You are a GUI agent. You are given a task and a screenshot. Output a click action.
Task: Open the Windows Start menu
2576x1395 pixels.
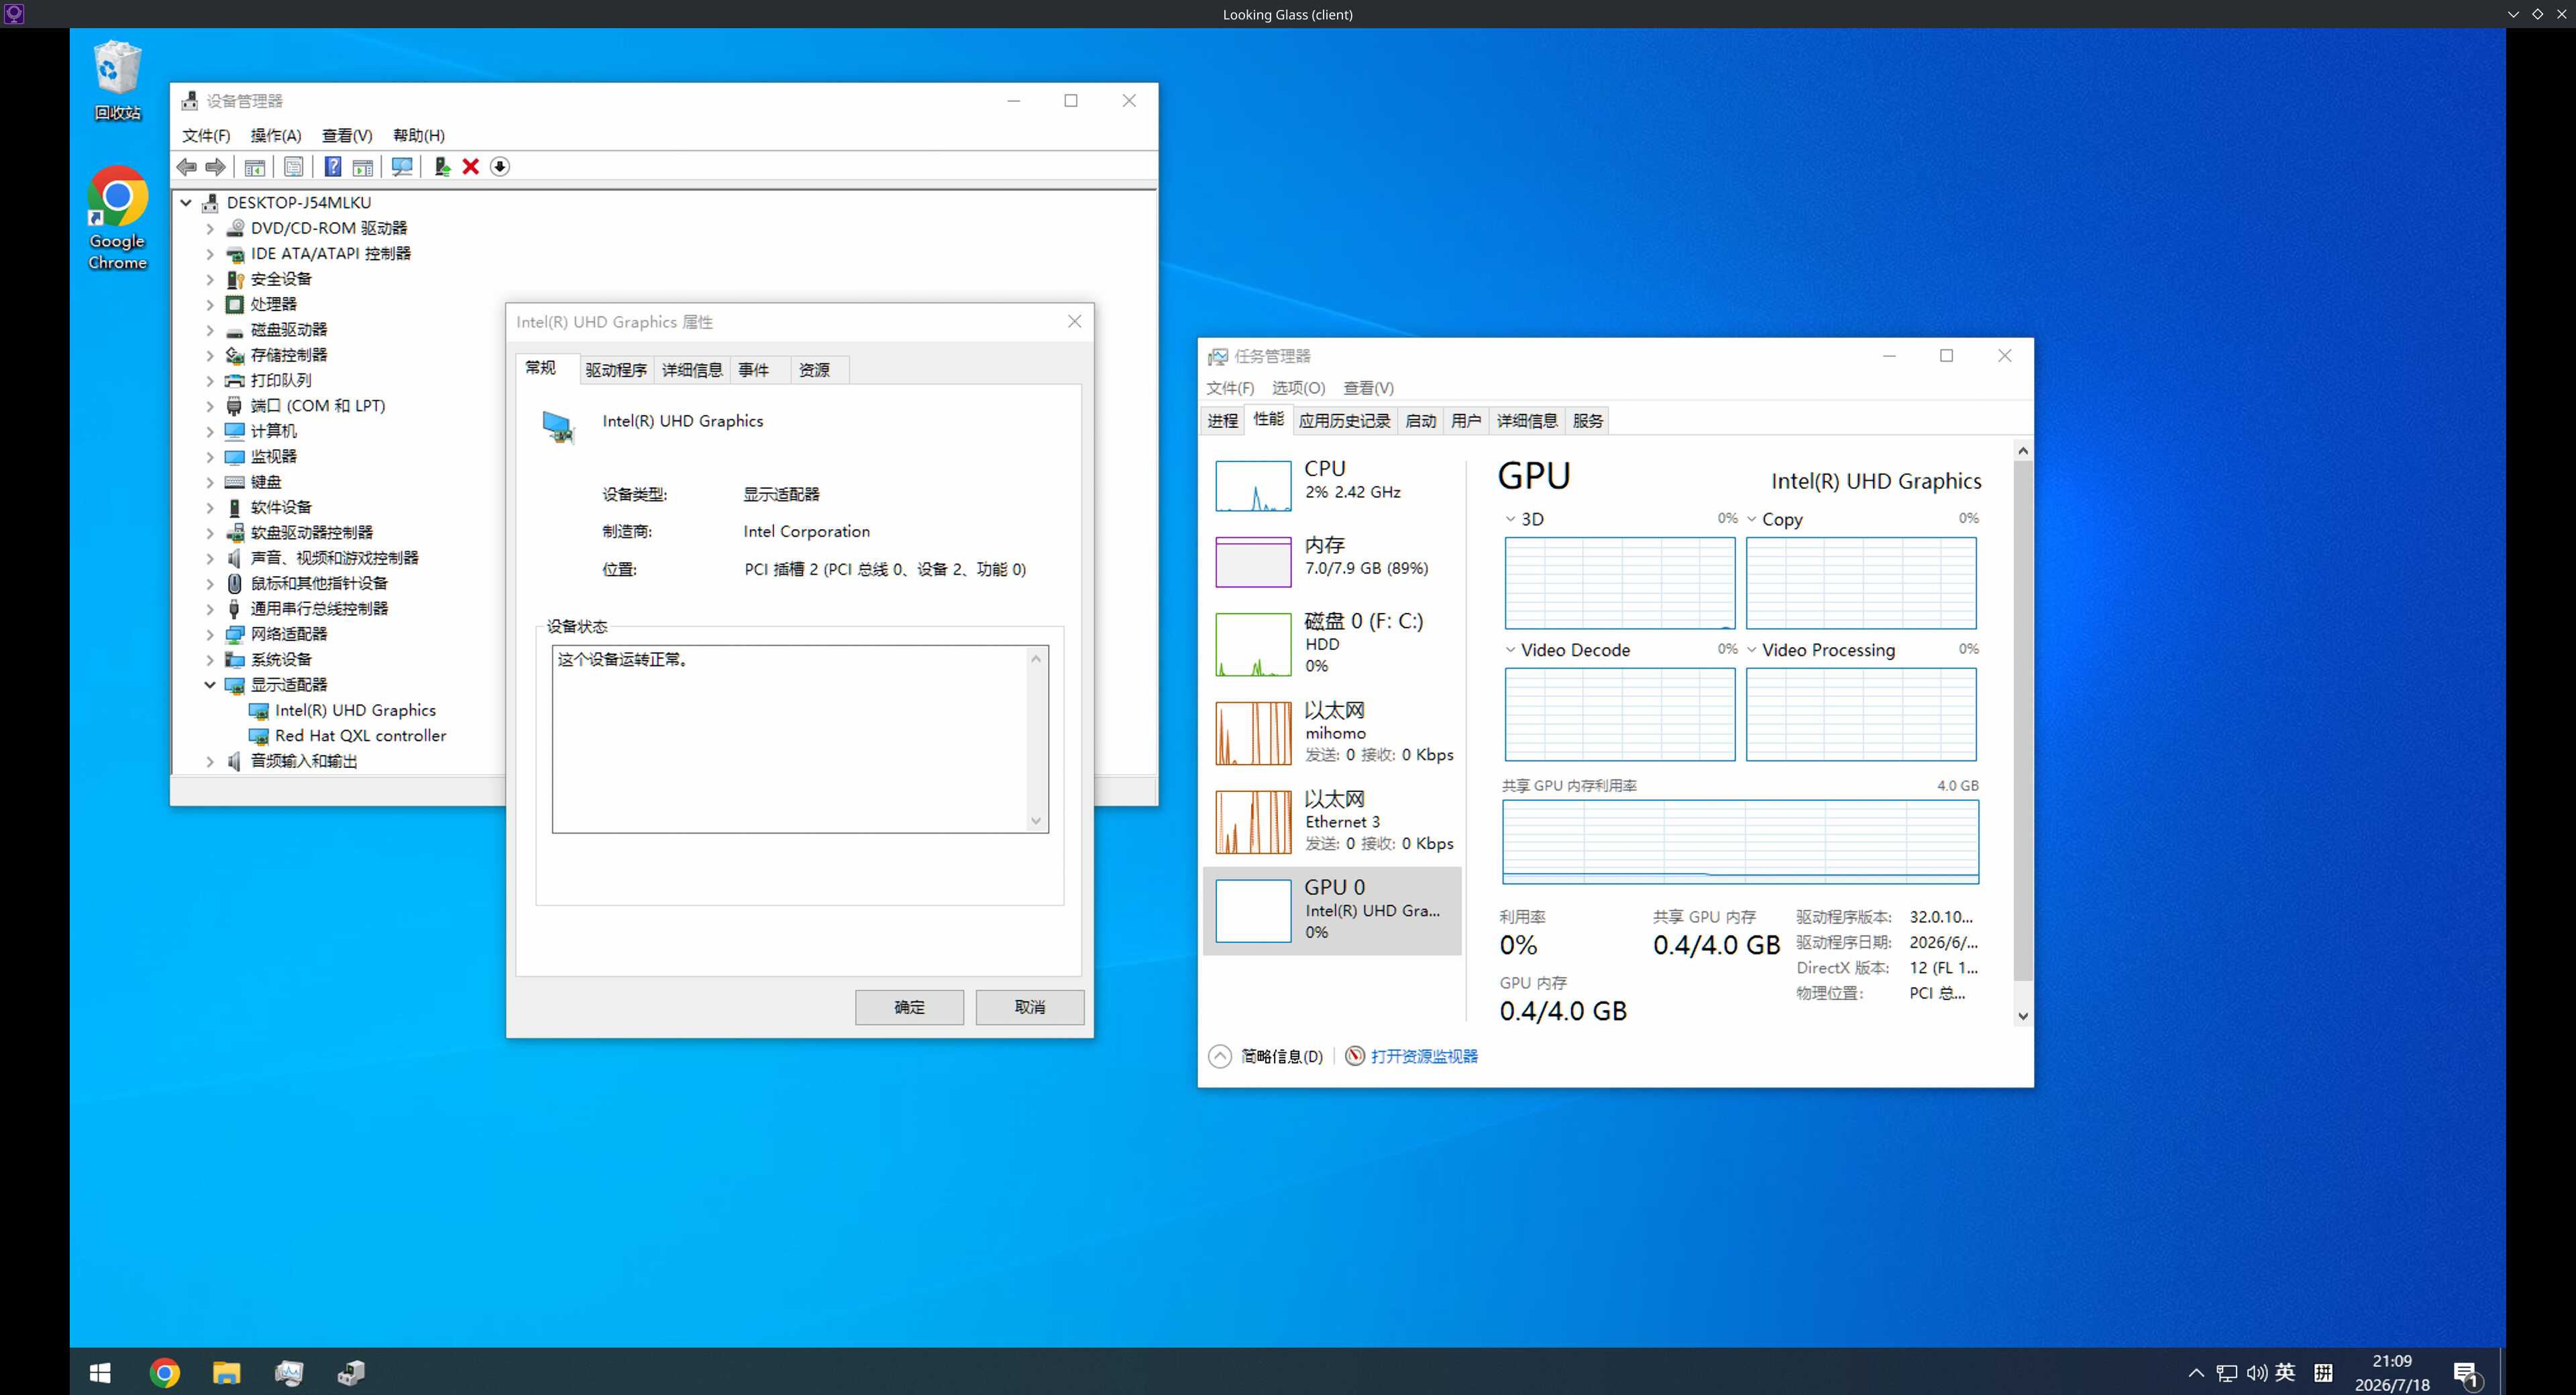100,1373
